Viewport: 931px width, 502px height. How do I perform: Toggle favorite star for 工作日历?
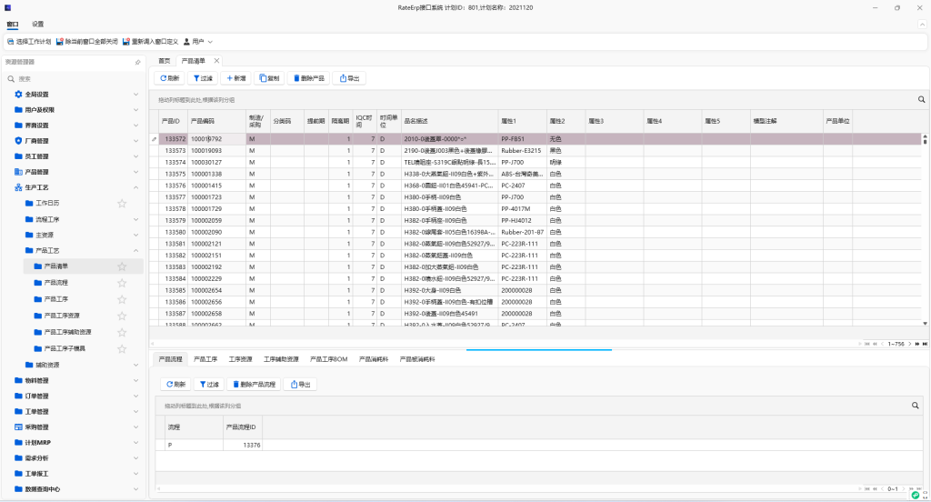pos(122,203)
